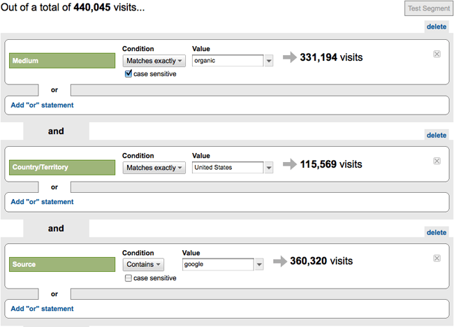The height and width of the screenshot is (327, 454).
Task: Remove the Country/Territory condition with X icon
Action: pyautogui.click(x=437, y=161)
